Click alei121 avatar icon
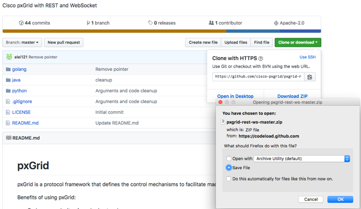 (x=9, y=57)
